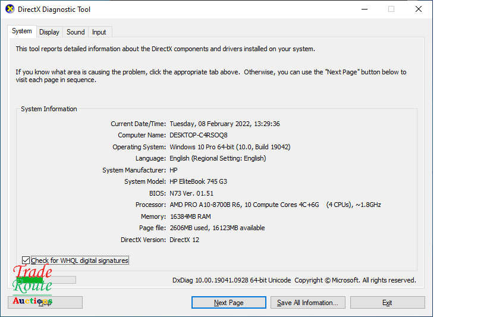Click the DirectX icon in the title bar

[x=10, y=10]
